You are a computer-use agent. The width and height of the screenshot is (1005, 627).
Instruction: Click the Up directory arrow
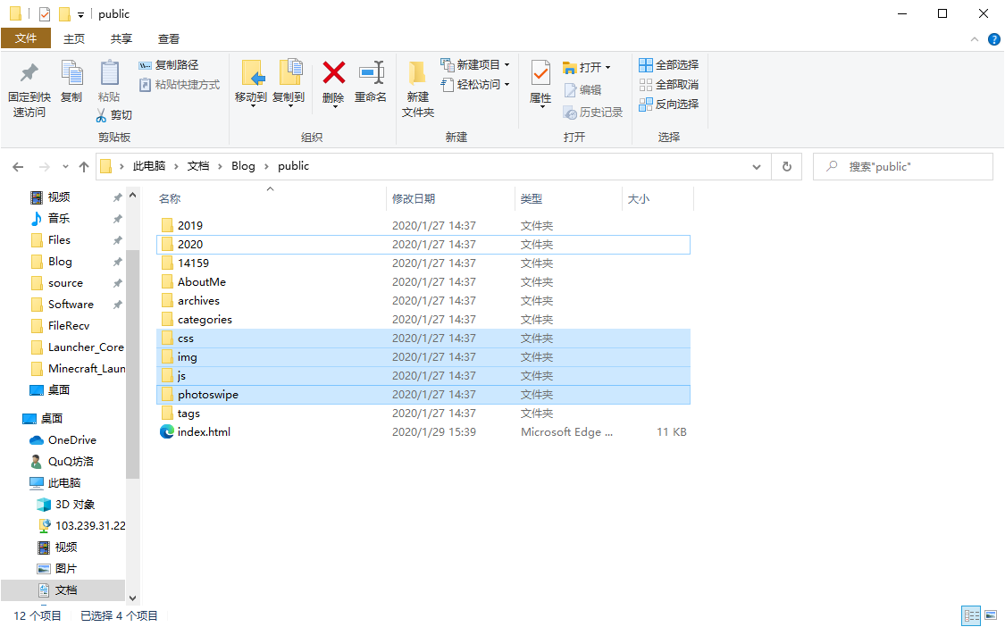click(84, 166)
